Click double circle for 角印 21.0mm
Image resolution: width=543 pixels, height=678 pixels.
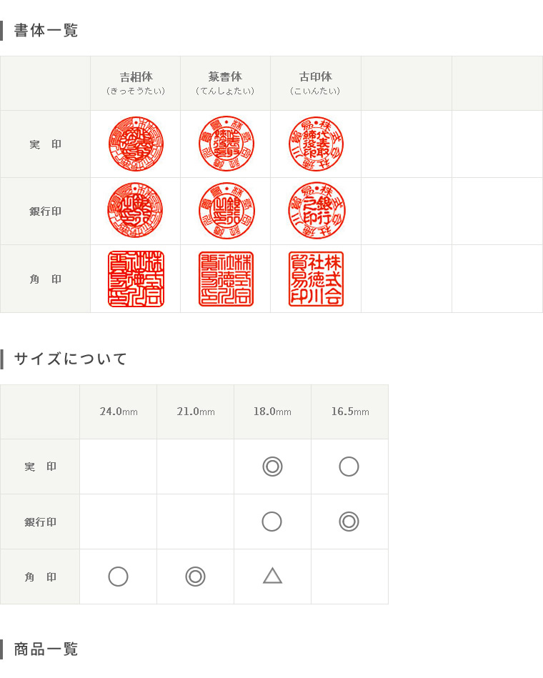coord(196,577)
